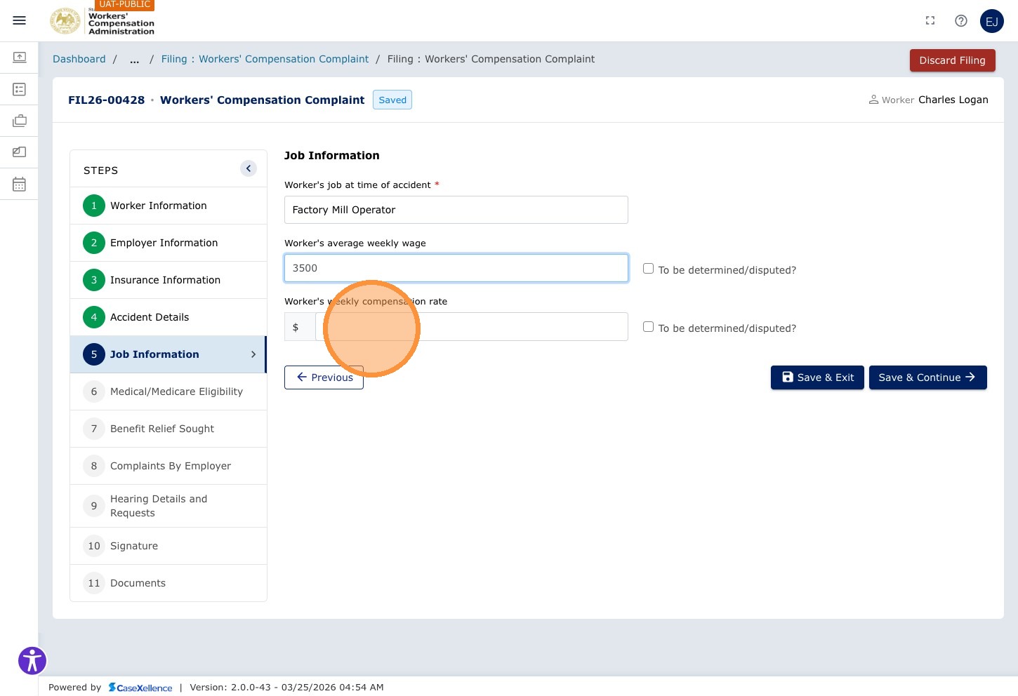This screenshot has width=1018, height=696.
Task: Open the task list sidebar icon
Action: tap(20, 89)
